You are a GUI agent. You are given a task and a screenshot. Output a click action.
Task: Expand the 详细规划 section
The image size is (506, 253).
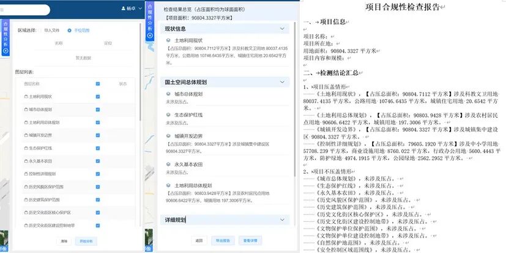(x=281, y=219)
